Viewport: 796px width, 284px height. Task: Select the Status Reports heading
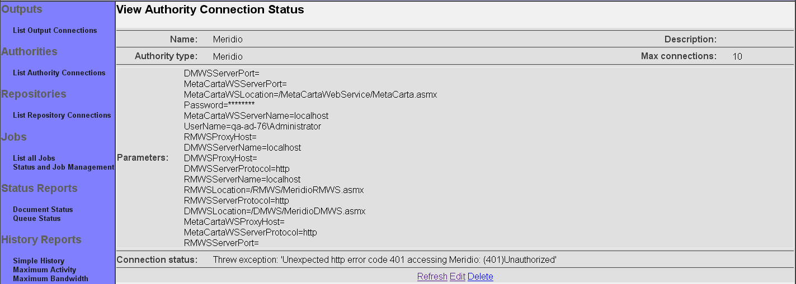click(39, 189)
